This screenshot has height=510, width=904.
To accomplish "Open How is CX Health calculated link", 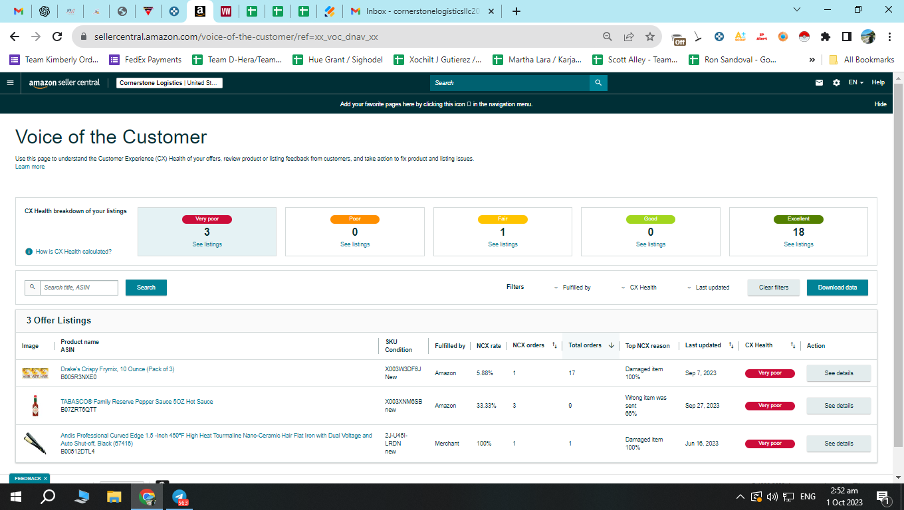I will pos(74,252).
